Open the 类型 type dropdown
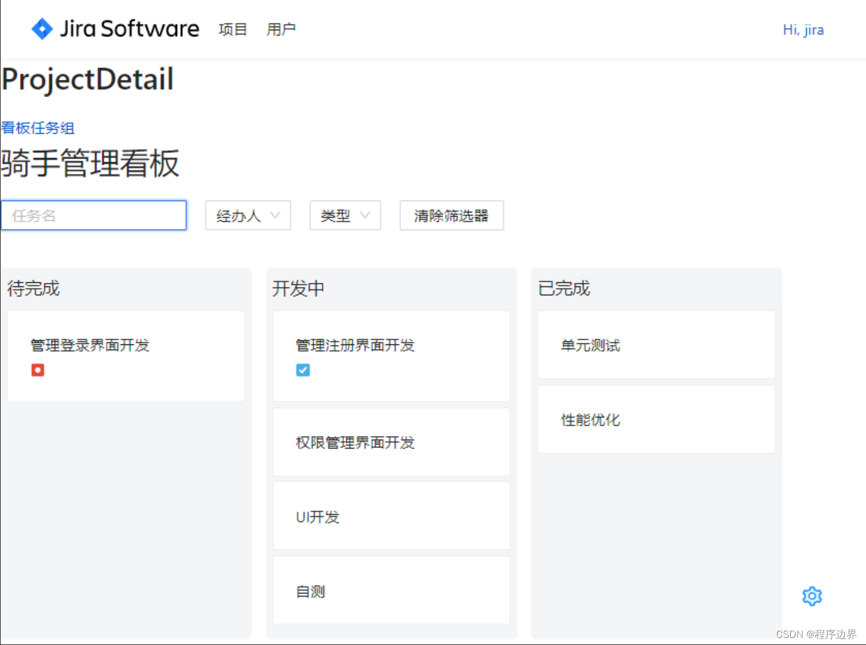This screenshot has height=645, width=866. 345,215
